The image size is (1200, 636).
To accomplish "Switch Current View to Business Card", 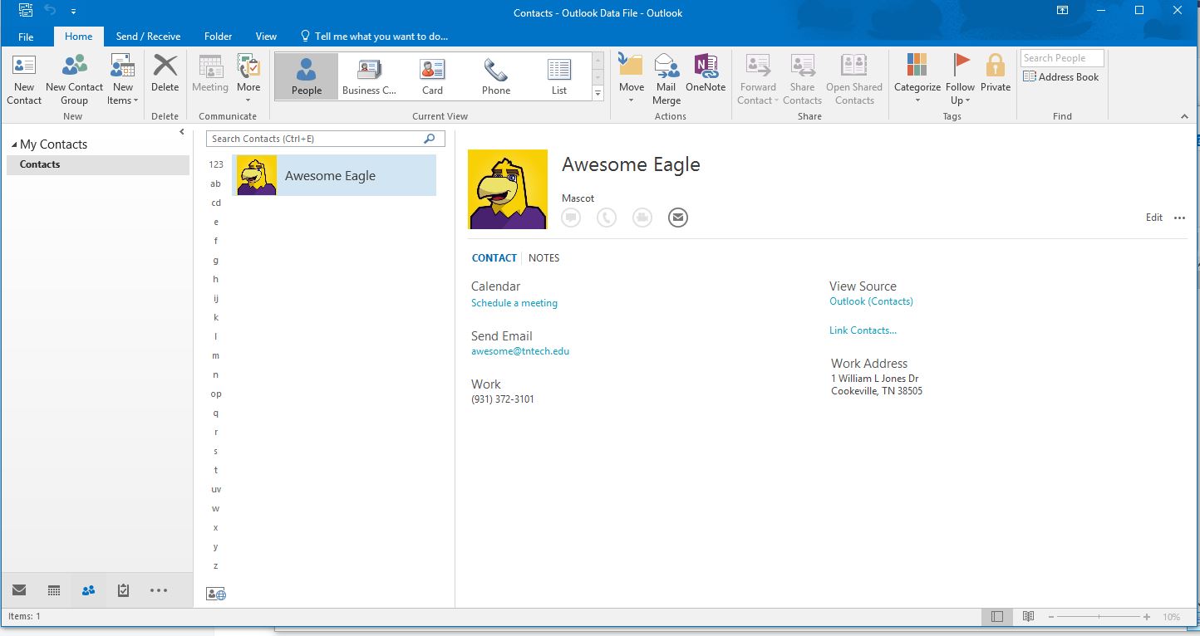I will pyautogui.click(x=368, y=76).
